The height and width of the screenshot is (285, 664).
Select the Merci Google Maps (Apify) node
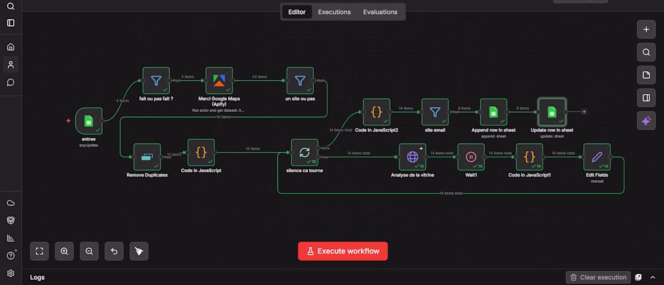(x=219, y=80)
